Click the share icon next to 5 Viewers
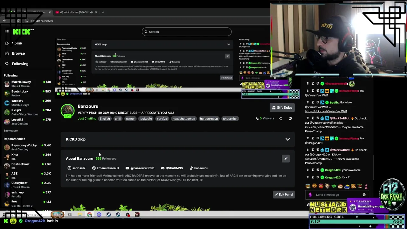The width and height of the screenshot is (407, 229). [x=280, y=118]
